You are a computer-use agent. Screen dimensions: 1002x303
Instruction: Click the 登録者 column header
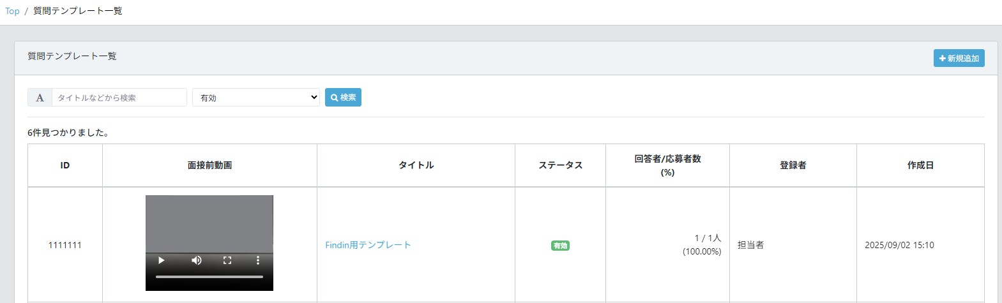click(793, 165)
